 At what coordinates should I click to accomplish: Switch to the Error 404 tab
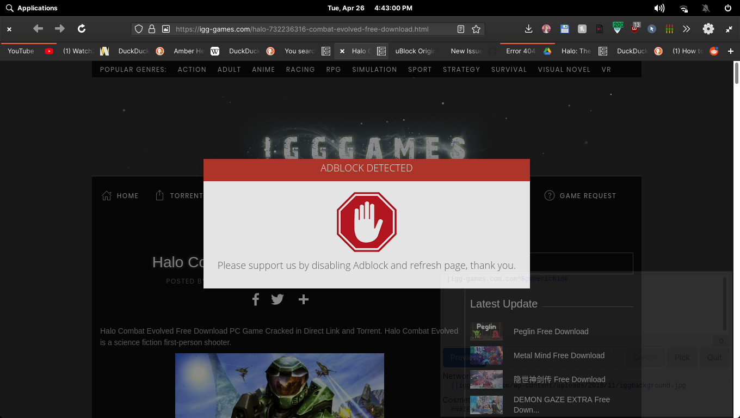point(520,51)
